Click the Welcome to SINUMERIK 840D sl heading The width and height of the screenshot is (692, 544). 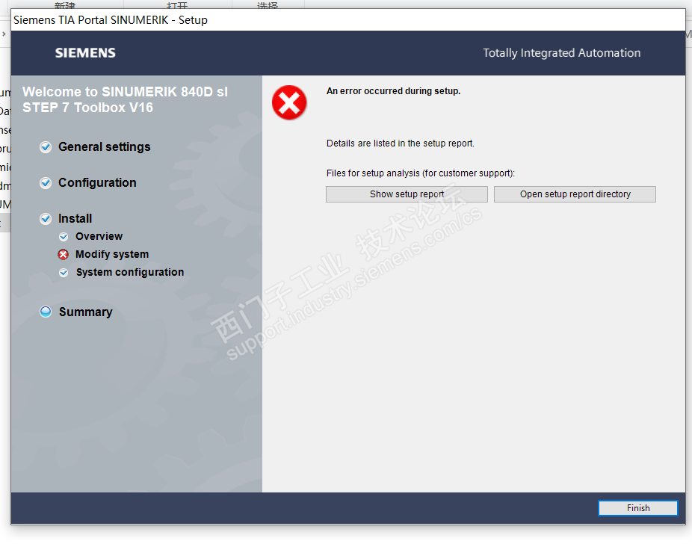[x=126, y=99]
